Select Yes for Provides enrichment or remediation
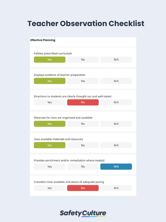166x222 pixels. (49, 167)
